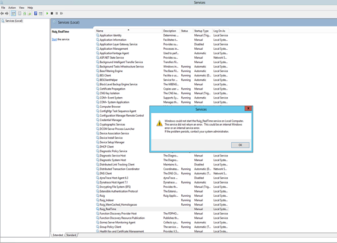
Task: Select Gomez Server Monitoring Agent row
Action: pos(162,222)
